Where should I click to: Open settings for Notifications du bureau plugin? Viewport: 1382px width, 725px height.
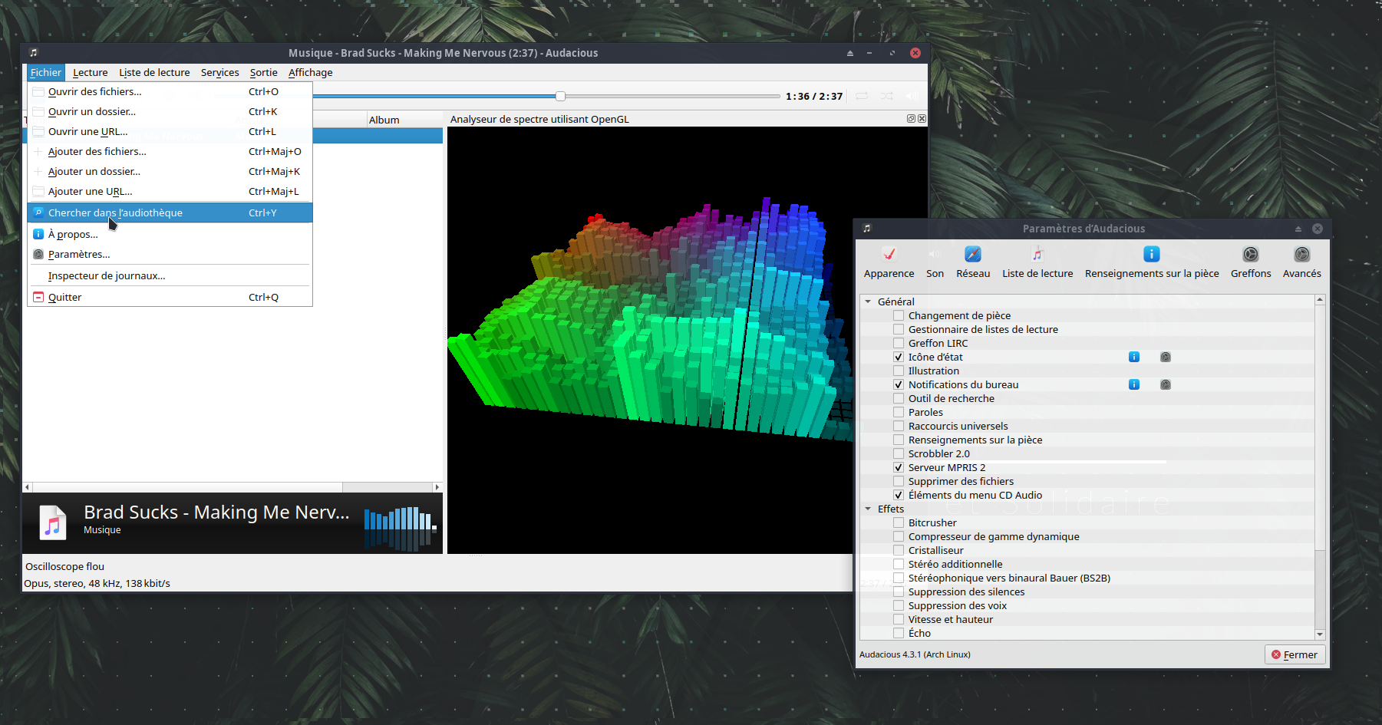pyautogui.click(x=1165, y=384)
